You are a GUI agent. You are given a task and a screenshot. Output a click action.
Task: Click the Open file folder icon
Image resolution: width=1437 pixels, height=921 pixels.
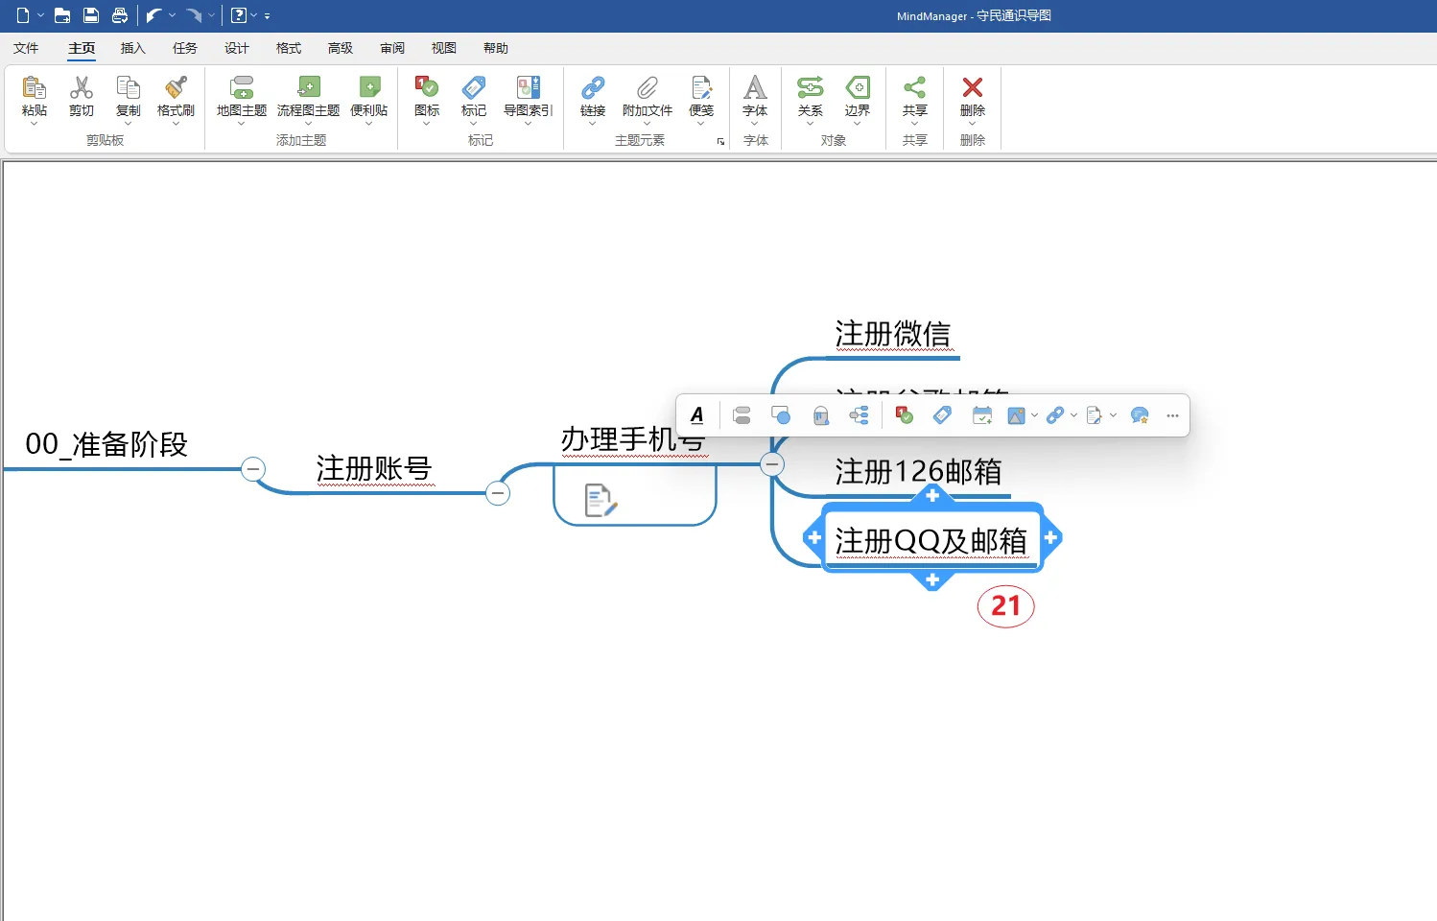tap(62, 15)
